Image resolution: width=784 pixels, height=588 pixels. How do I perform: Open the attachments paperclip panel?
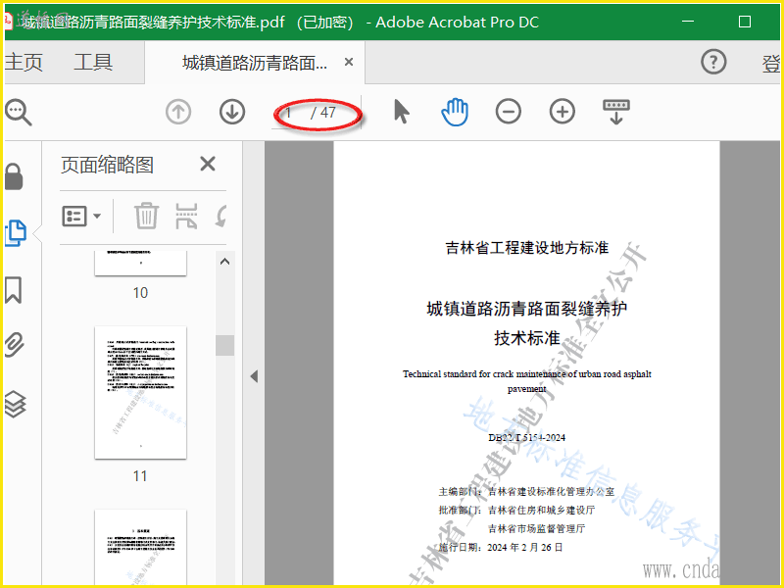click(x=15, y=345)
